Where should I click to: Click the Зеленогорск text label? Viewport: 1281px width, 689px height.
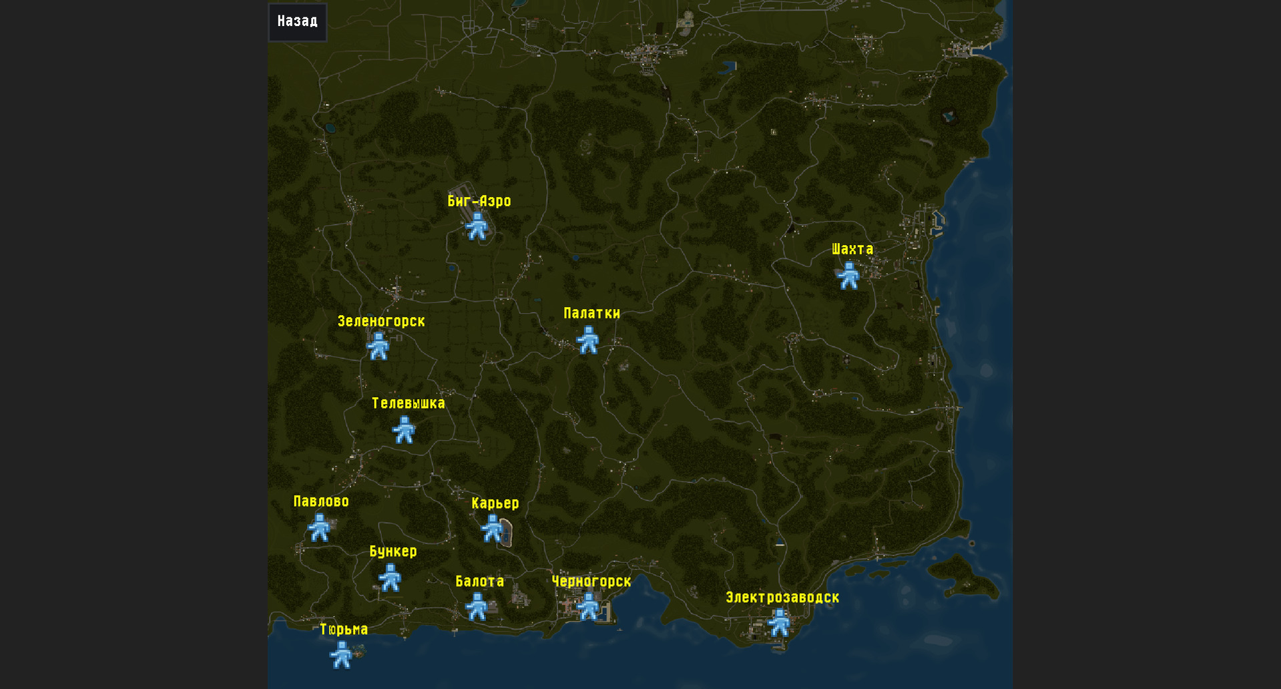click(x=381, y=321)
